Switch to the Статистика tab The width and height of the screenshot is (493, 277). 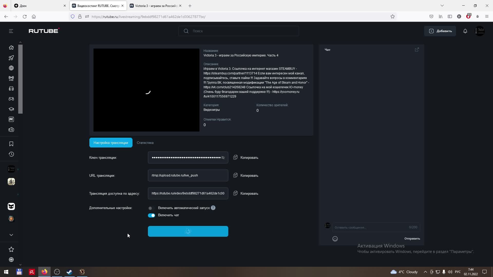pyautogui.click(x=145, y=143)
